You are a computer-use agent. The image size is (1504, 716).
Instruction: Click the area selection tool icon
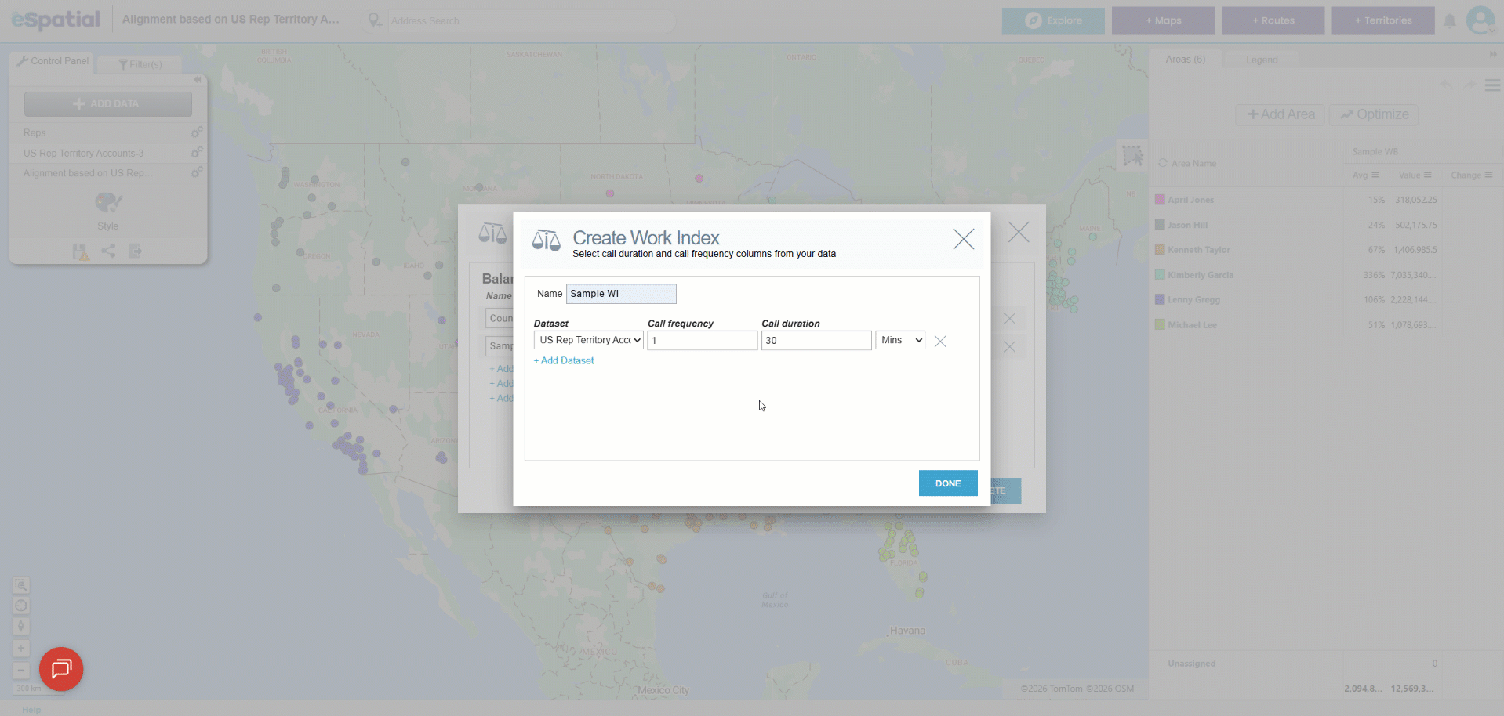click(1132, 156)
